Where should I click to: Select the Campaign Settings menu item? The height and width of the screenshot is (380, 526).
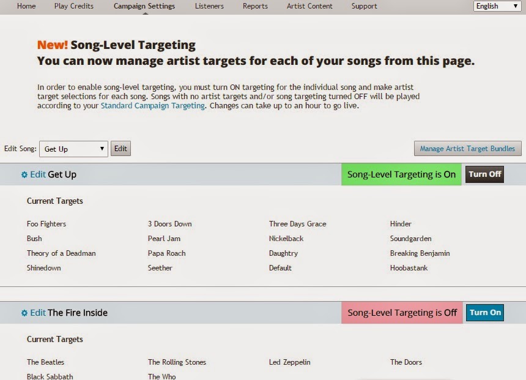click(144, 6)
